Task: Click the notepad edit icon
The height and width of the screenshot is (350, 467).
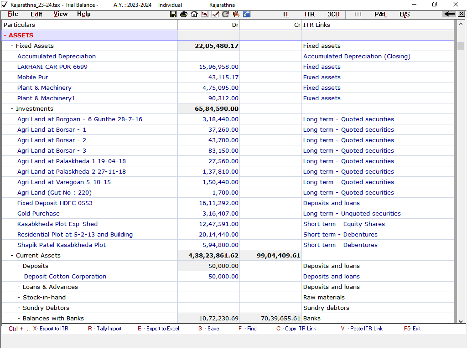Action: click(x=215, y=14)
